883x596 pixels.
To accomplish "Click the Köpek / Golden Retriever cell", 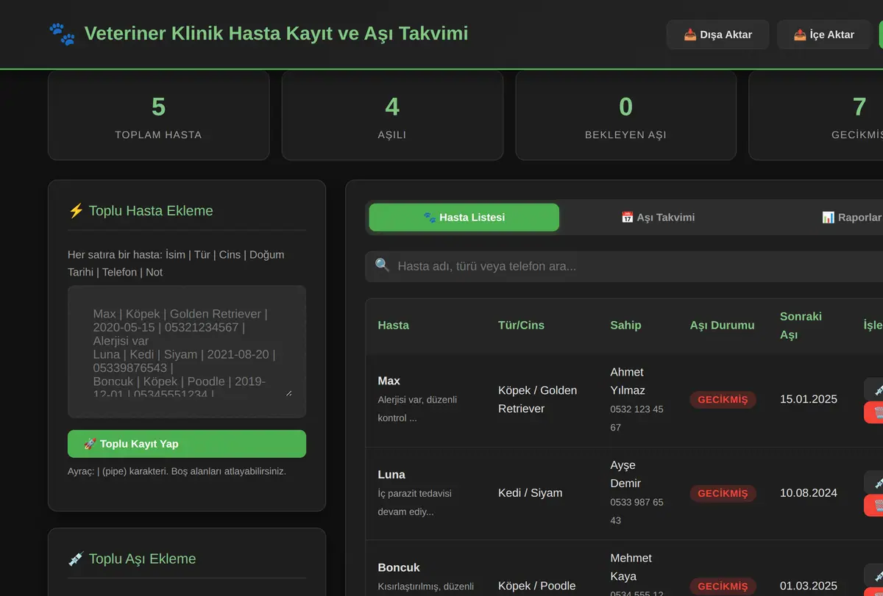I will coord(538,399).
